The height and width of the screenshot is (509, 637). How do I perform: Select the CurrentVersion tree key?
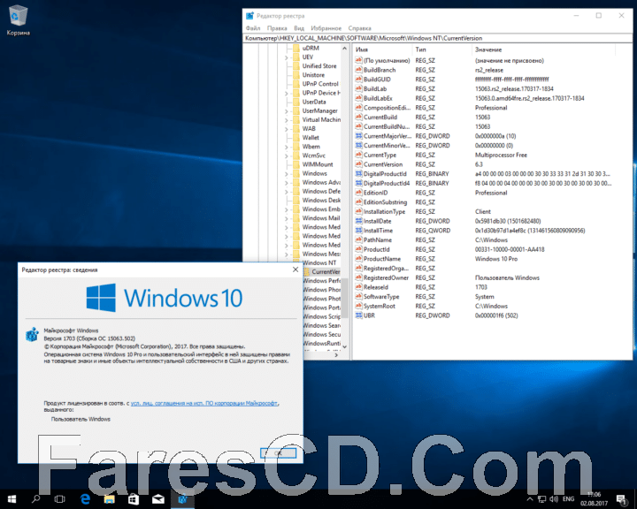tap(326, 271)
